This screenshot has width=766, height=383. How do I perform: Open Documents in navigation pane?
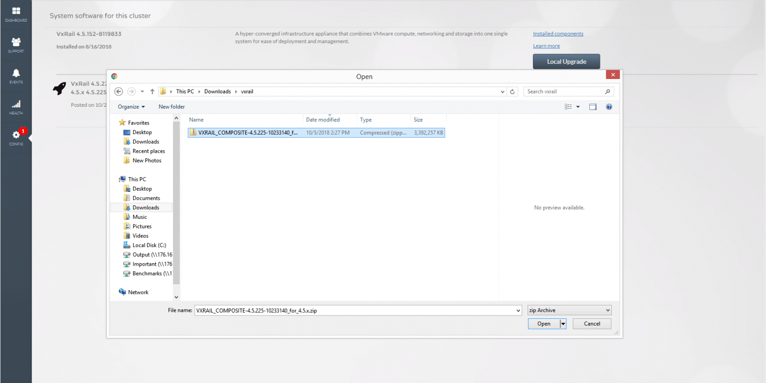142,198
